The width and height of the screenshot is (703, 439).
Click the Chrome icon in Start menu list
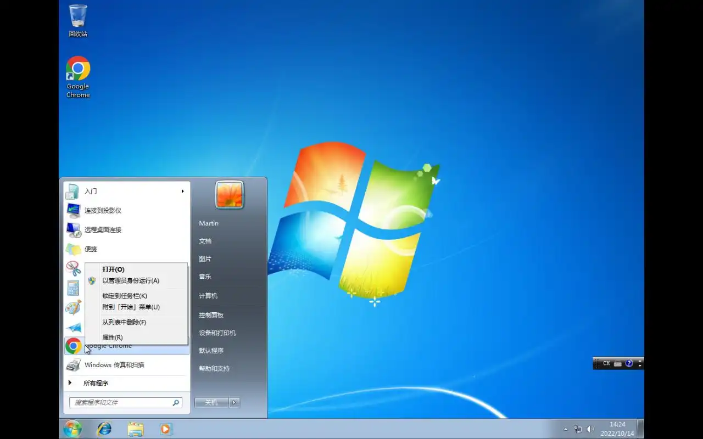coord(73,346)
